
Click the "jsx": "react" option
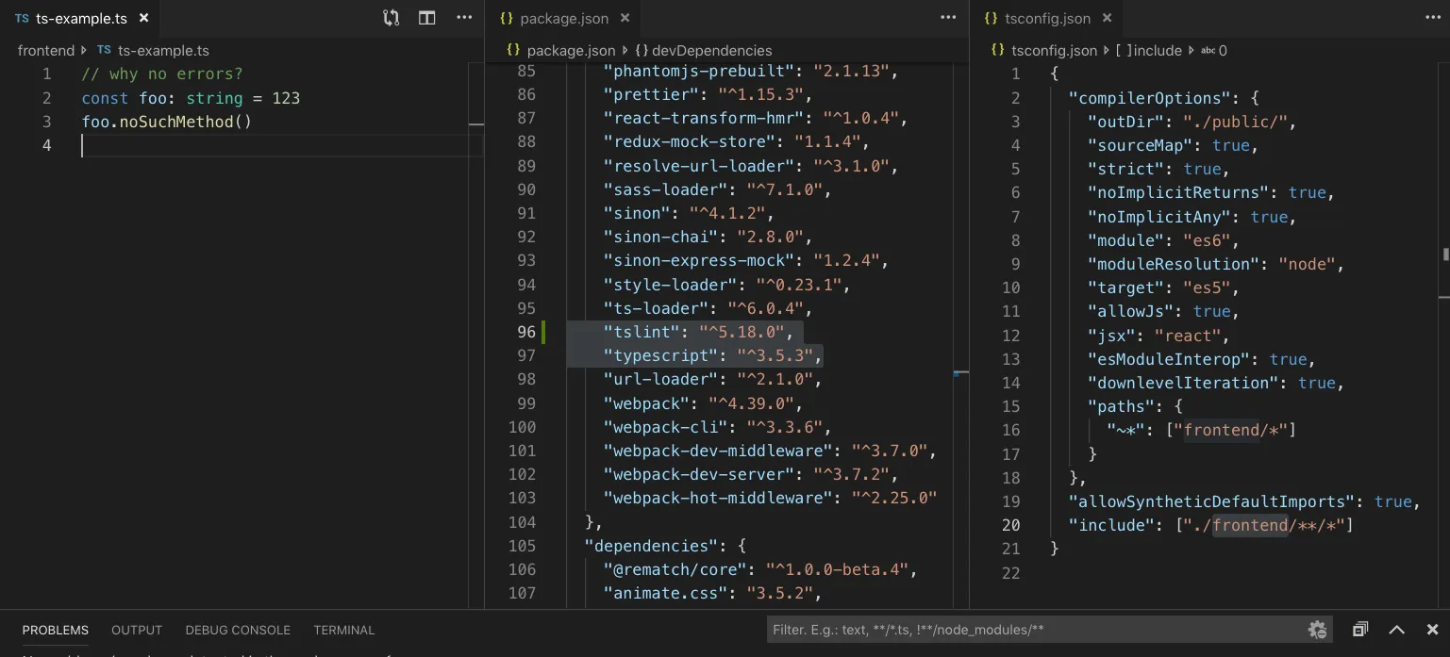tap(1158, 336)
